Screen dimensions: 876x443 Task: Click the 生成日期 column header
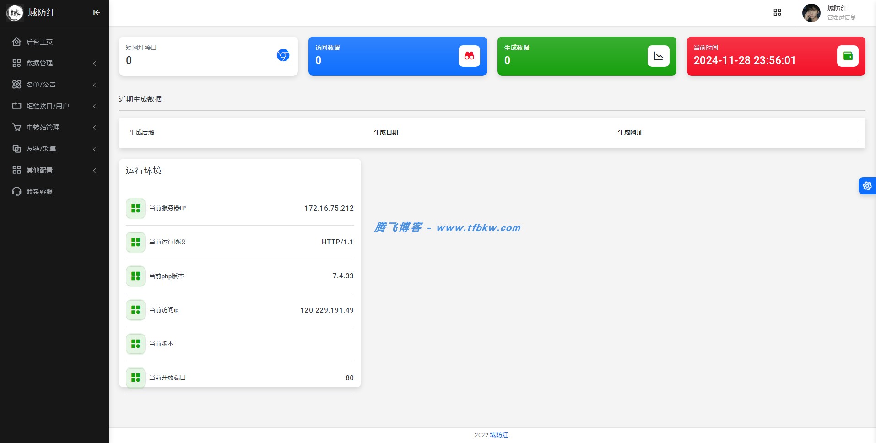click(386, 132)
